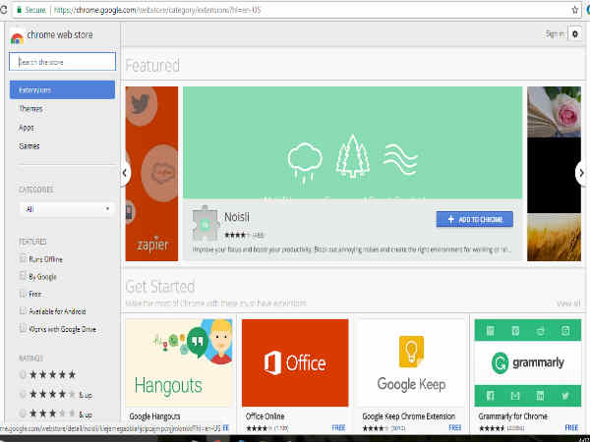Click the browser reload icon

click(x=3, y=10)
